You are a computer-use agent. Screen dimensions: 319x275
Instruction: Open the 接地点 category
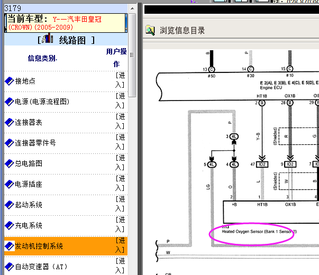click(x=25, y=81)
